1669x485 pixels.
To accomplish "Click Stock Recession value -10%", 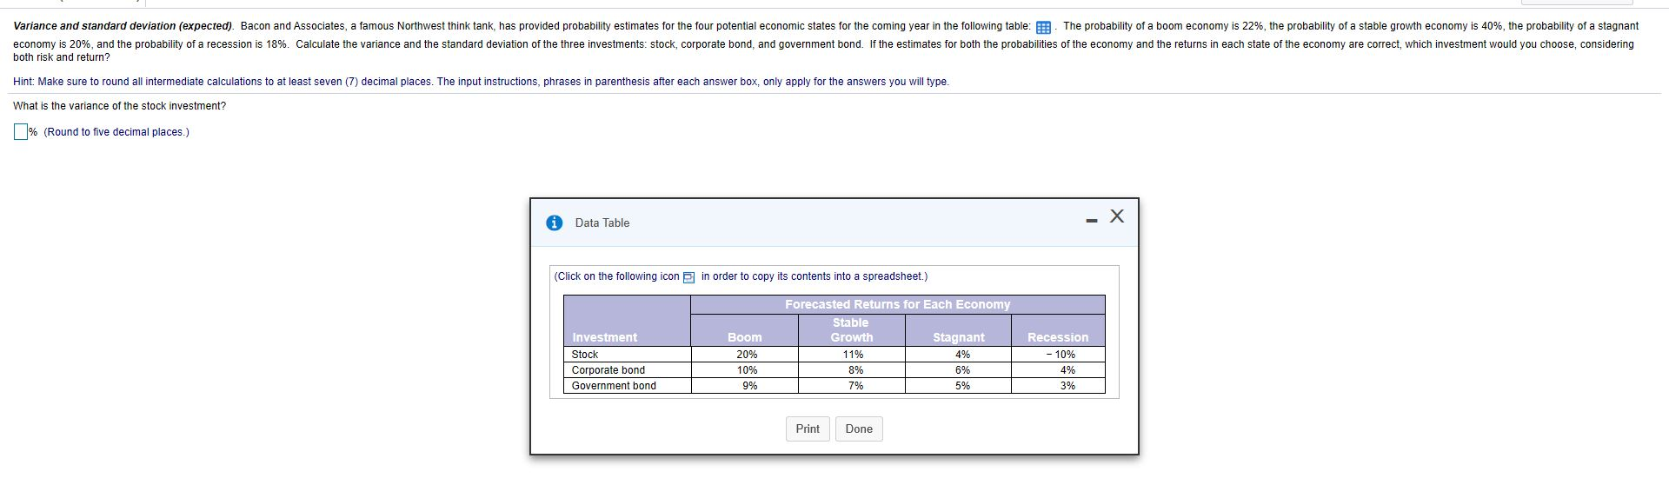I will 1061,355.
